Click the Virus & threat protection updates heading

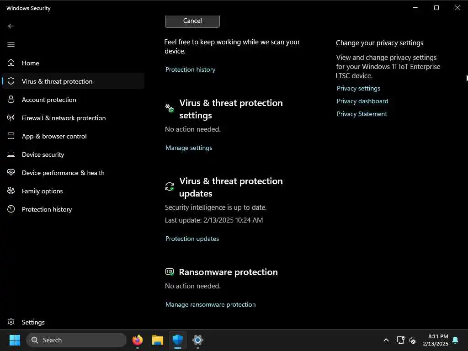point(231,187)
